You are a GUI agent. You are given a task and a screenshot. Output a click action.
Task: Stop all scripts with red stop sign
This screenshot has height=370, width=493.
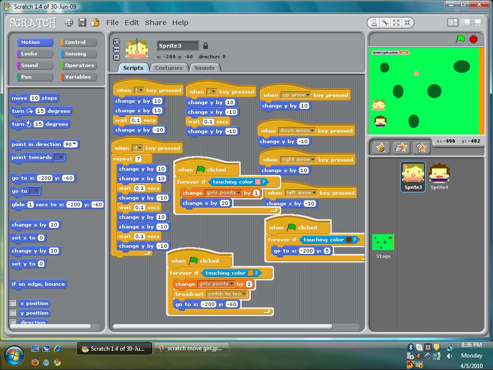(474, 39)
